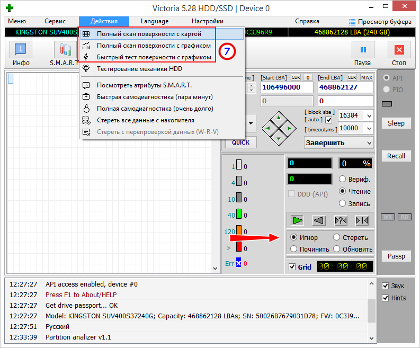Image resolution: width=420 pixels, height=348 pixels.
Task: Click the orange 120 ms block swatch
Action: tap(238, 230)
